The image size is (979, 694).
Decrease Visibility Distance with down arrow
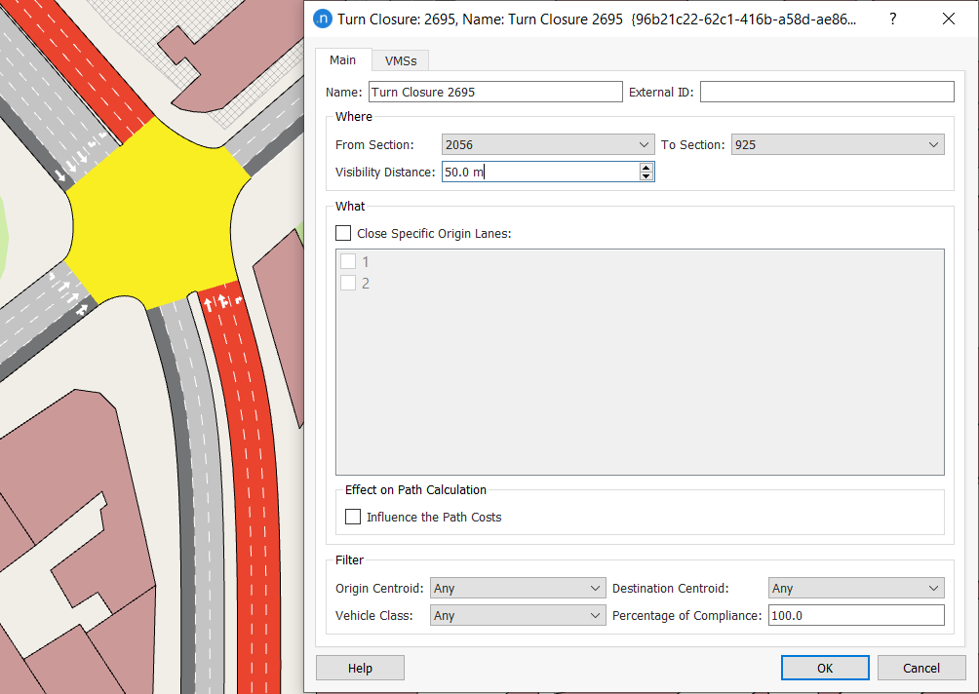[x=646, y=176]
